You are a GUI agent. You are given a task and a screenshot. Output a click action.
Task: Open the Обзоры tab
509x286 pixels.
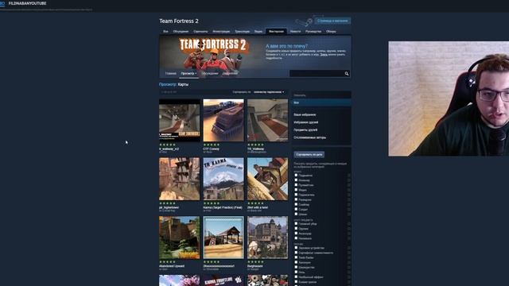point(331,32)
